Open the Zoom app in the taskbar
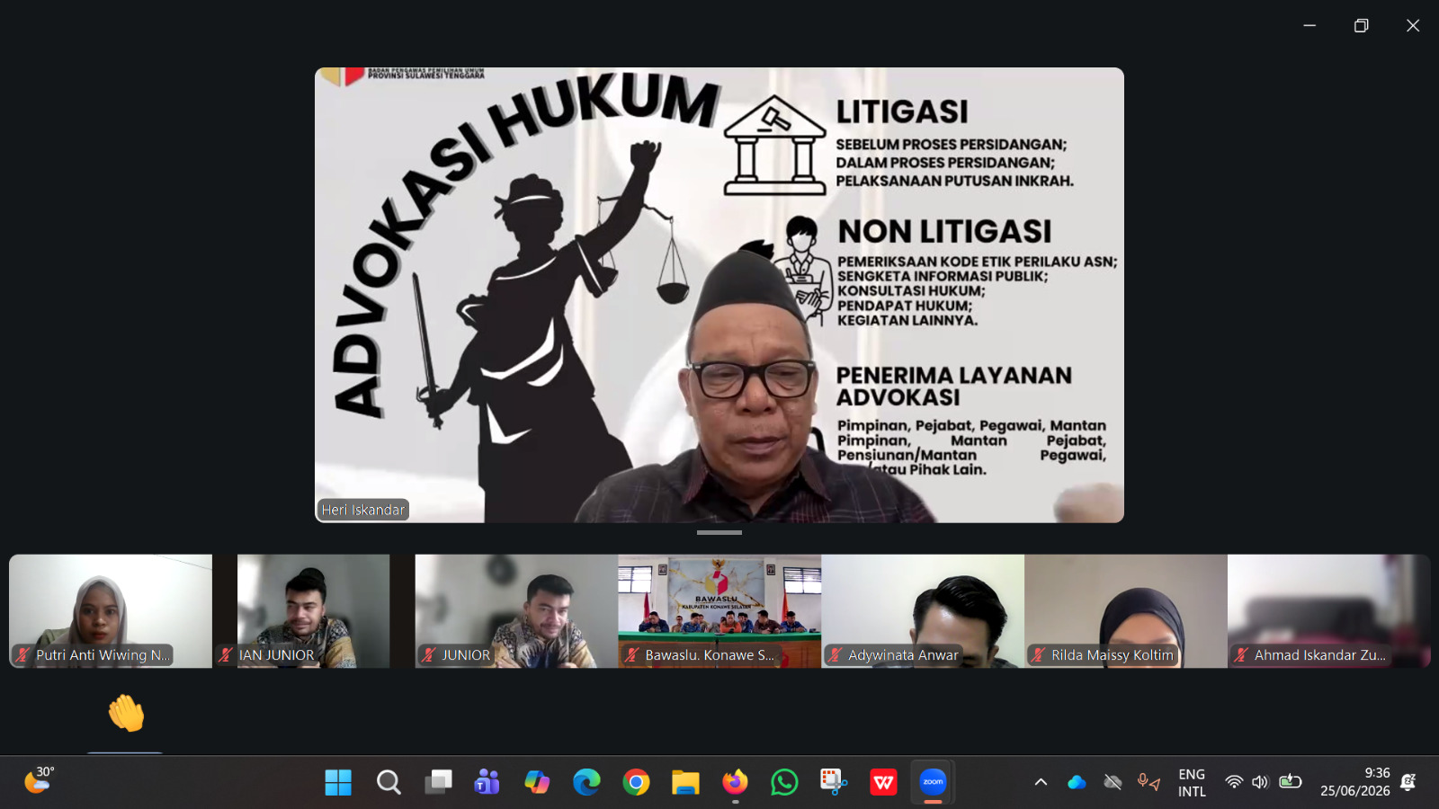This screenshot has height=809, width=1439. click(933, 782)
